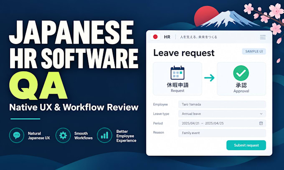Select the 承認 Approval card
Screen dimensions: 284x170
click(x=241, y=79)
